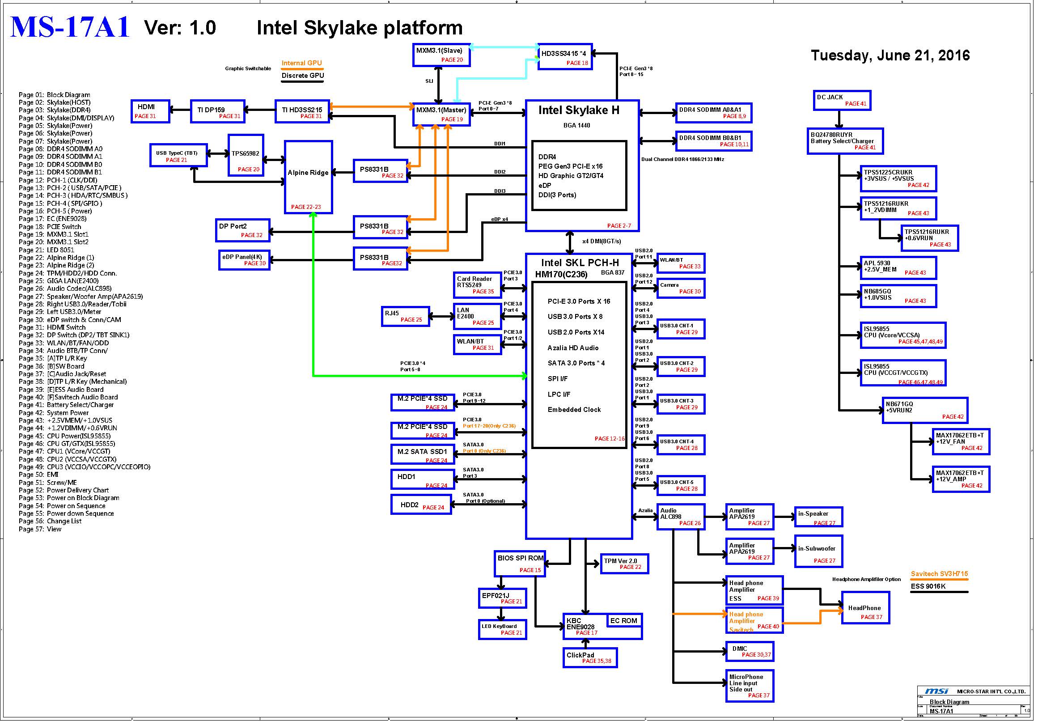The height and width of the screenshot is (721, 1038).
Task: Click the "+12V_AMP" regulator label
Action: click(951, 479)
